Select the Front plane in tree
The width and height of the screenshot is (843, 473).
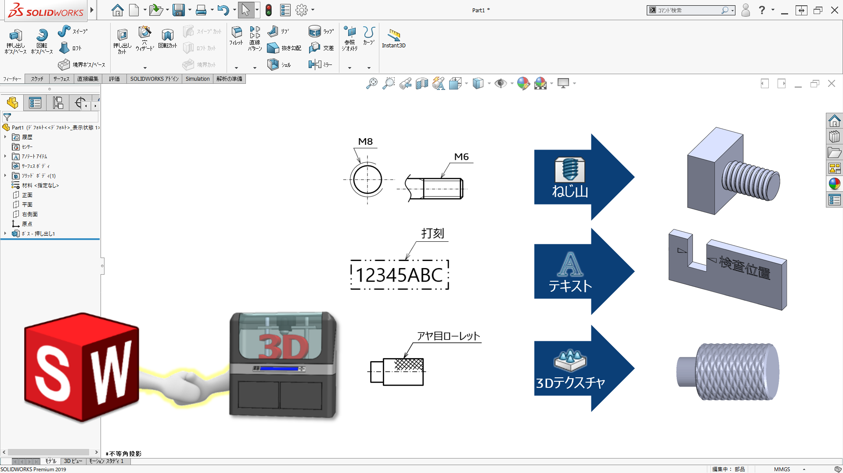[x=27, y=195]
